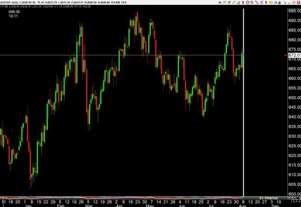
Task: Click the Feb month label on time axis
Action: 61,206
